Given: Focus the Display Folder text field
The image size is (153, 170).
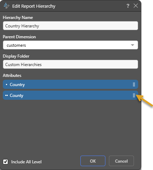Looking at the screenshot, I should (x=71, y=64).
